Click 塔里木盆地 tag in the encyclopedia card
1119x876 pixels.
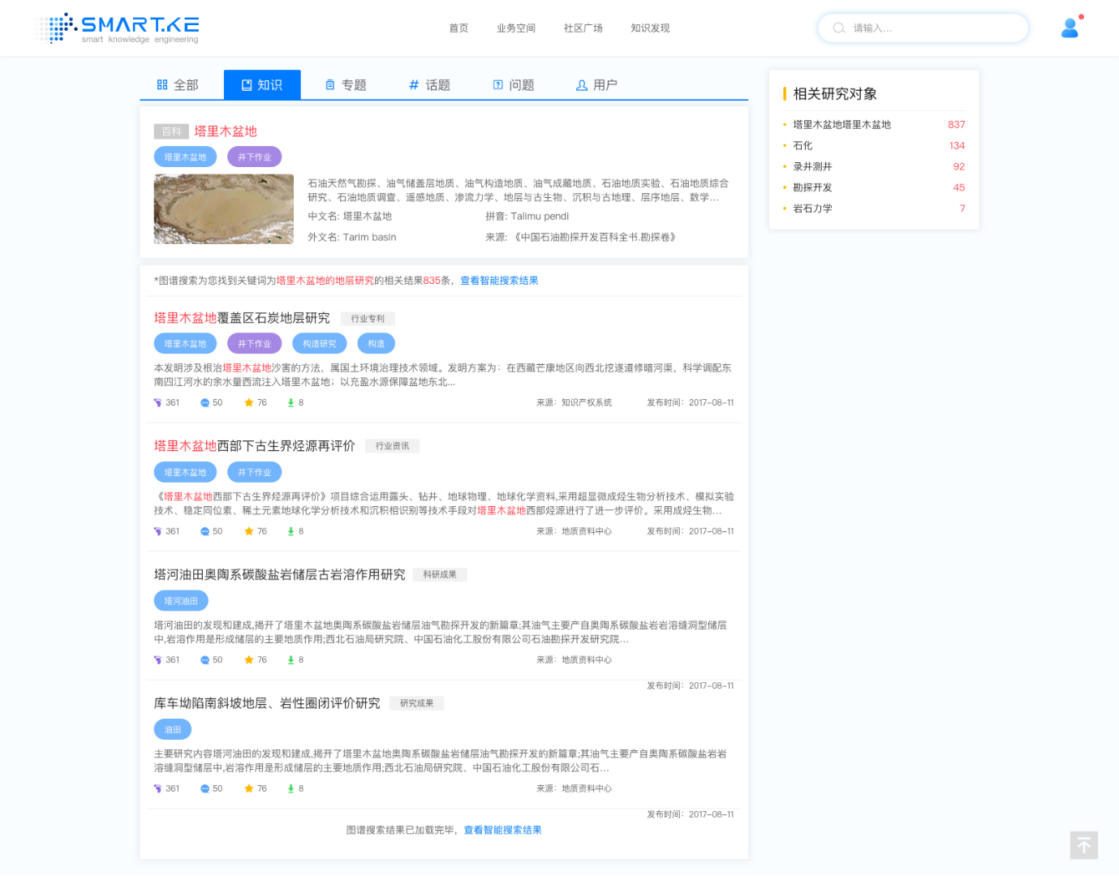point(185,157)
